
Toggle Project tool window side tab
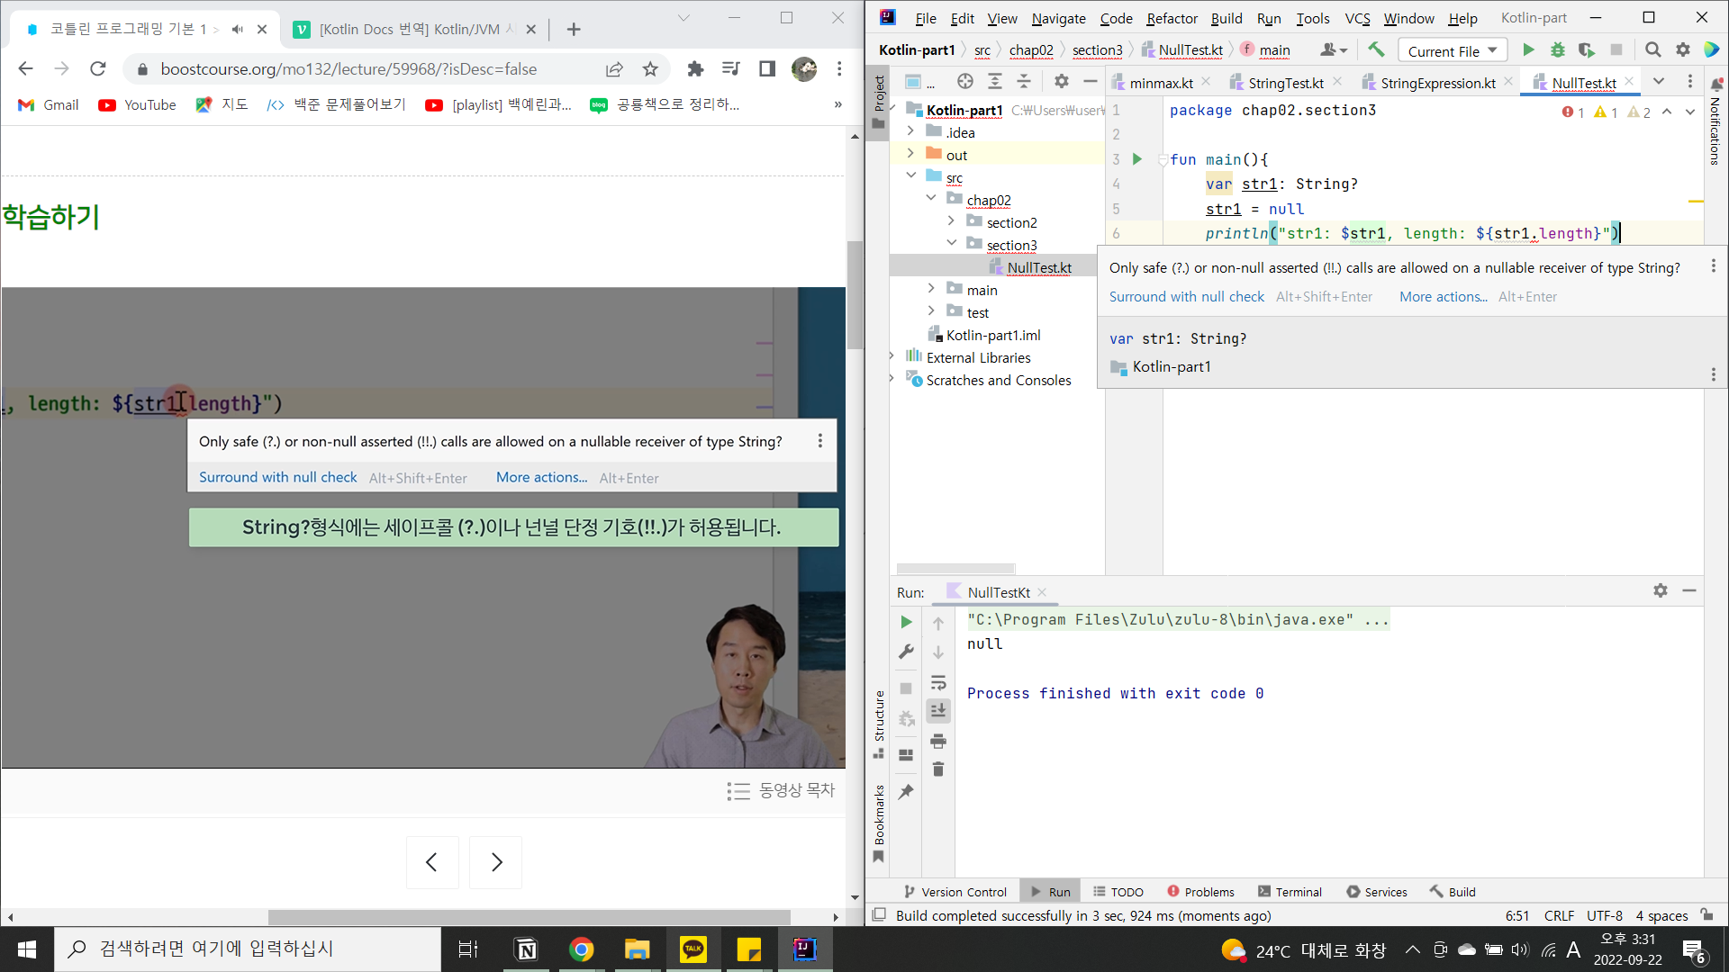pyautogui.click(x=879, y=102)
